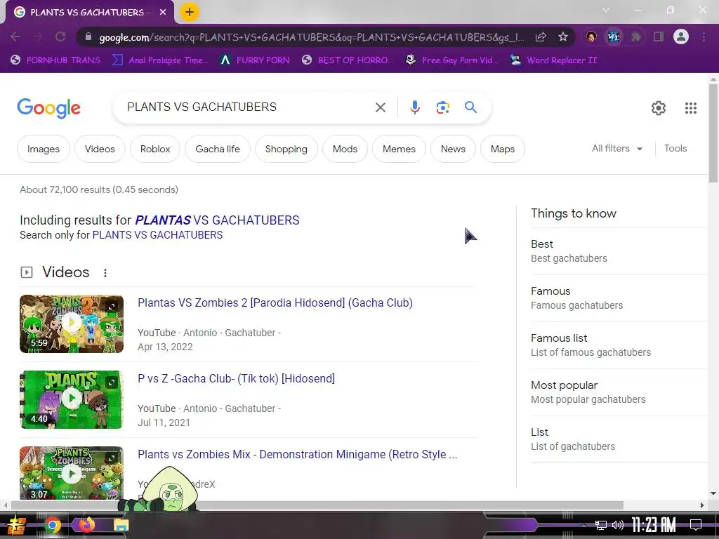Open the tab search chevron
The height and width of the screenshot is (539, 719).
pos(606,10)
